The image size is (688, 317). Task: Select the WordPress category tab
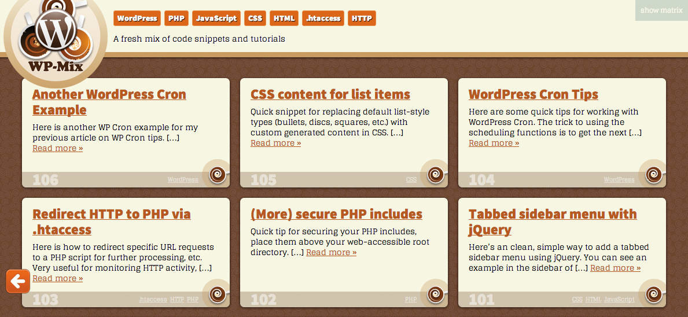tap(137, 19)
